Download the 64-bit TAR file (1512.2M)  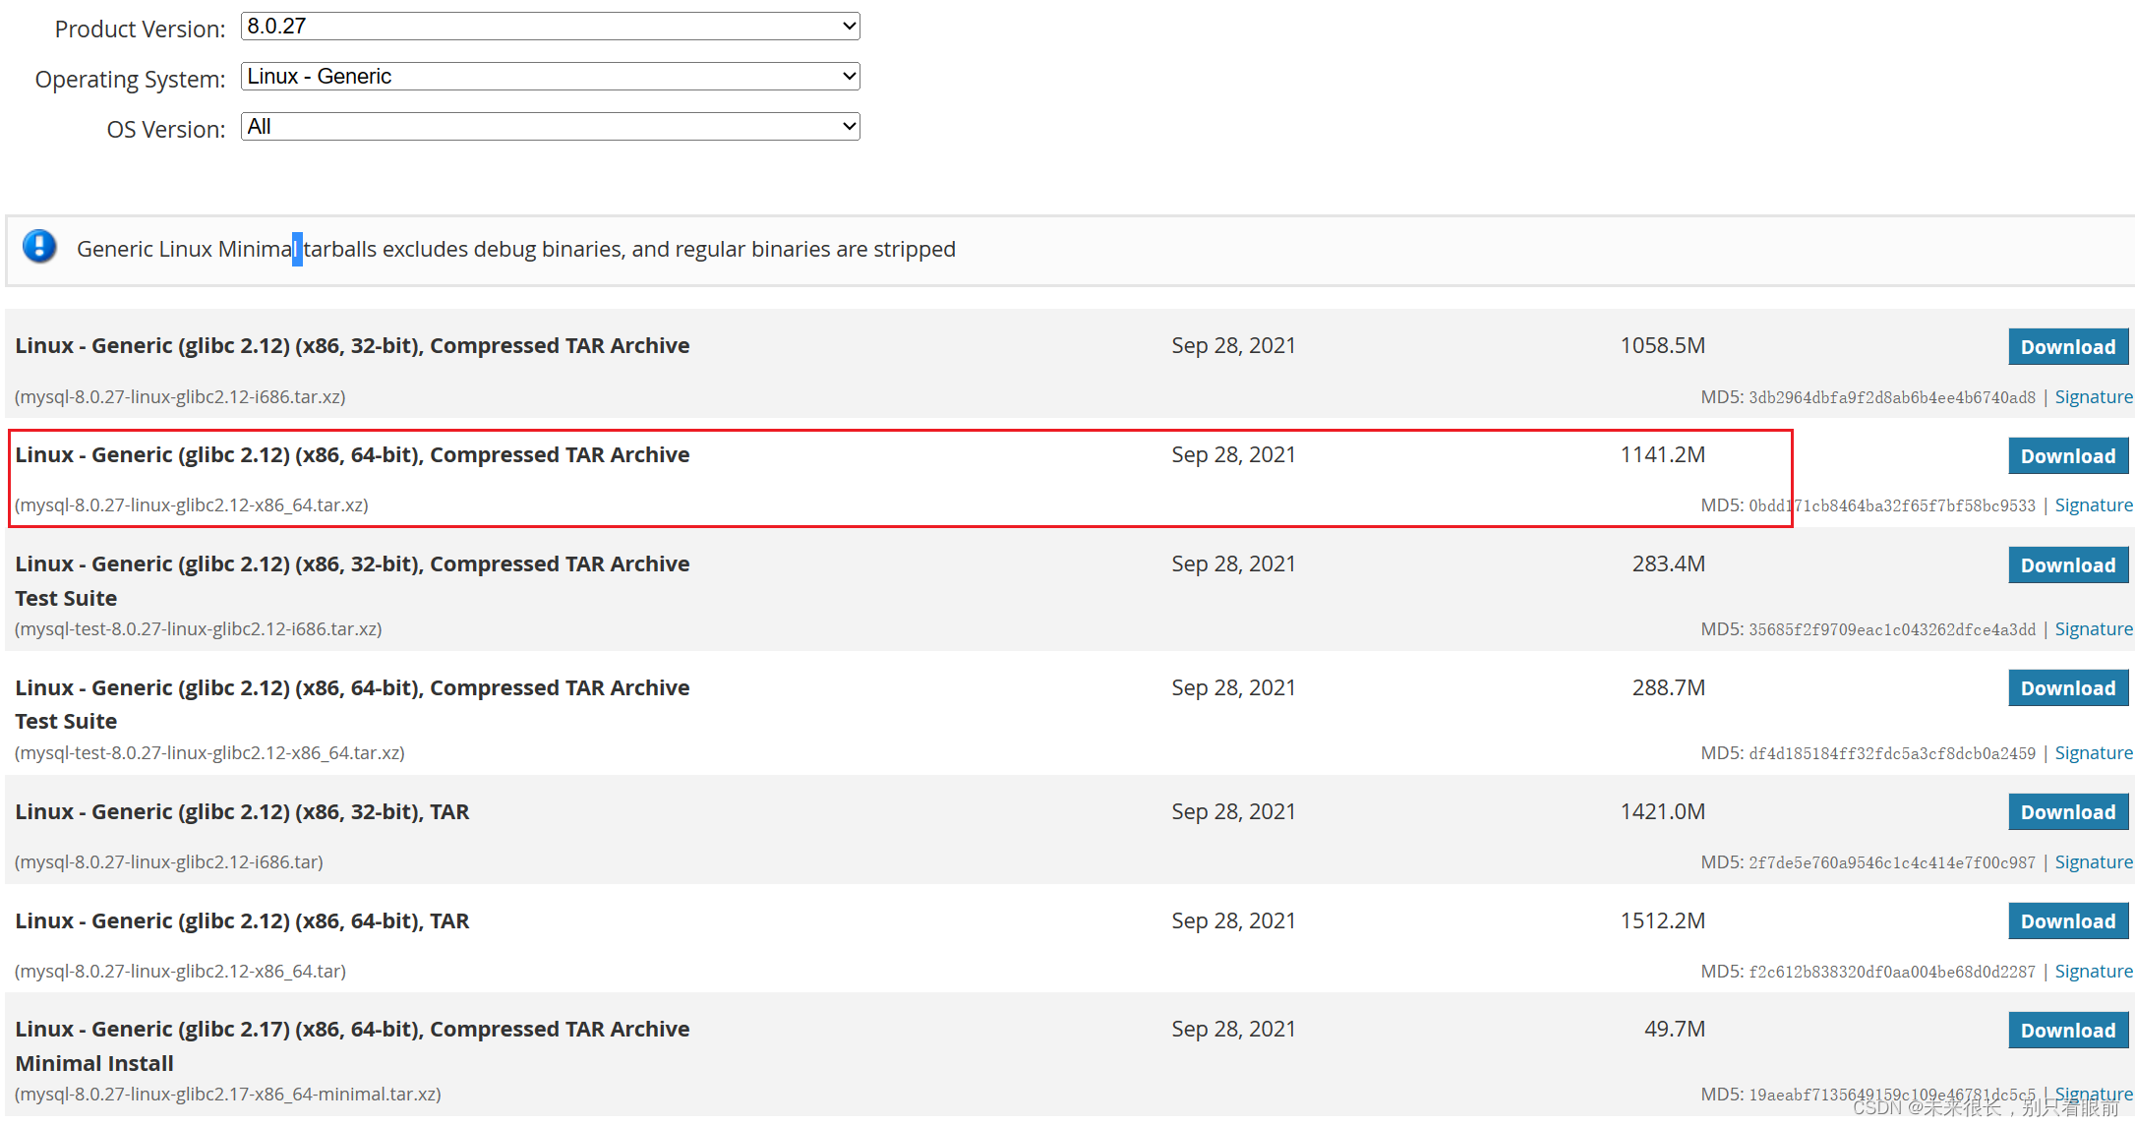point(2067,921)
